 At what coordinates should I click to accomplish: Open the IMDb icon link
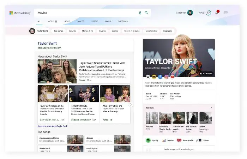(154, 77)
